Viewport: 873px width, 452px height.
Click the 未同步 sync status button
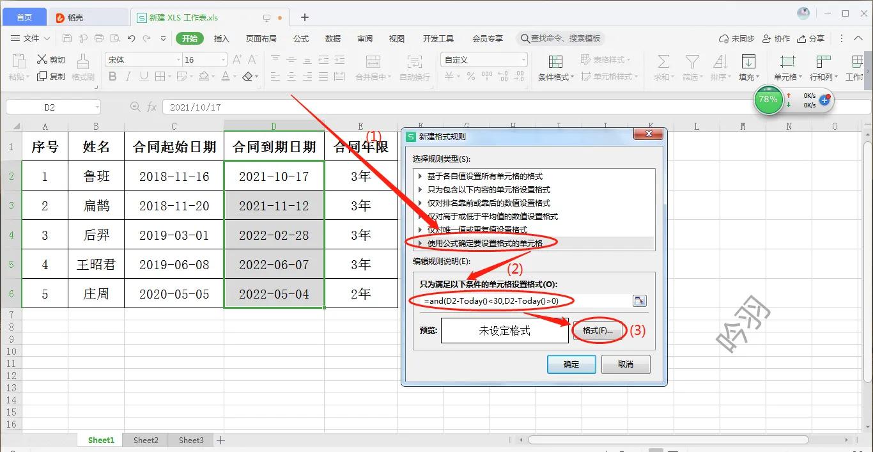point(737,38)
